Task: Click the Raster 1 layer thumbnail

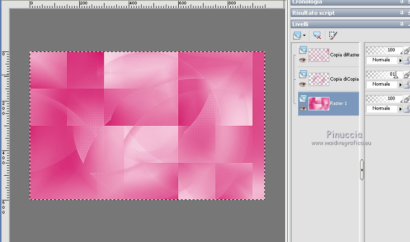Action: (x=319, y=104)
